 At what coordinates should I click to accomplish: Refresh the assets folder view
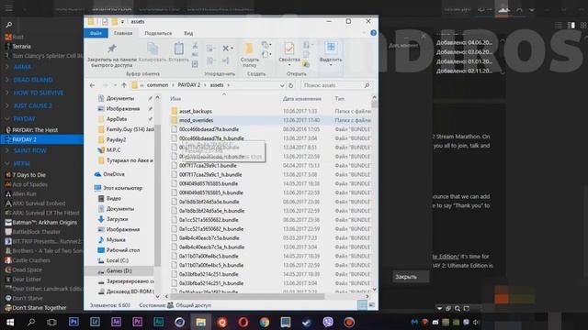click(290, 85)
